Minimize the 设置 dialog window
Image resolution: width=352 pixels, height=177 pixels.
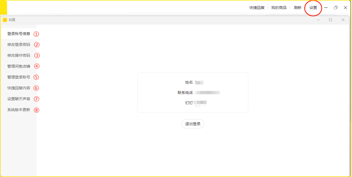point(318,20)
